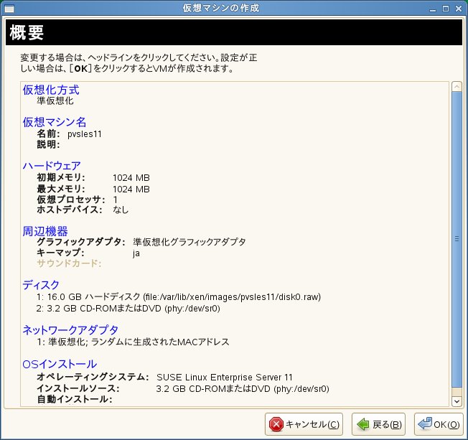
Task: Open the 周辺機器 section headline
Action: (45, 231)
